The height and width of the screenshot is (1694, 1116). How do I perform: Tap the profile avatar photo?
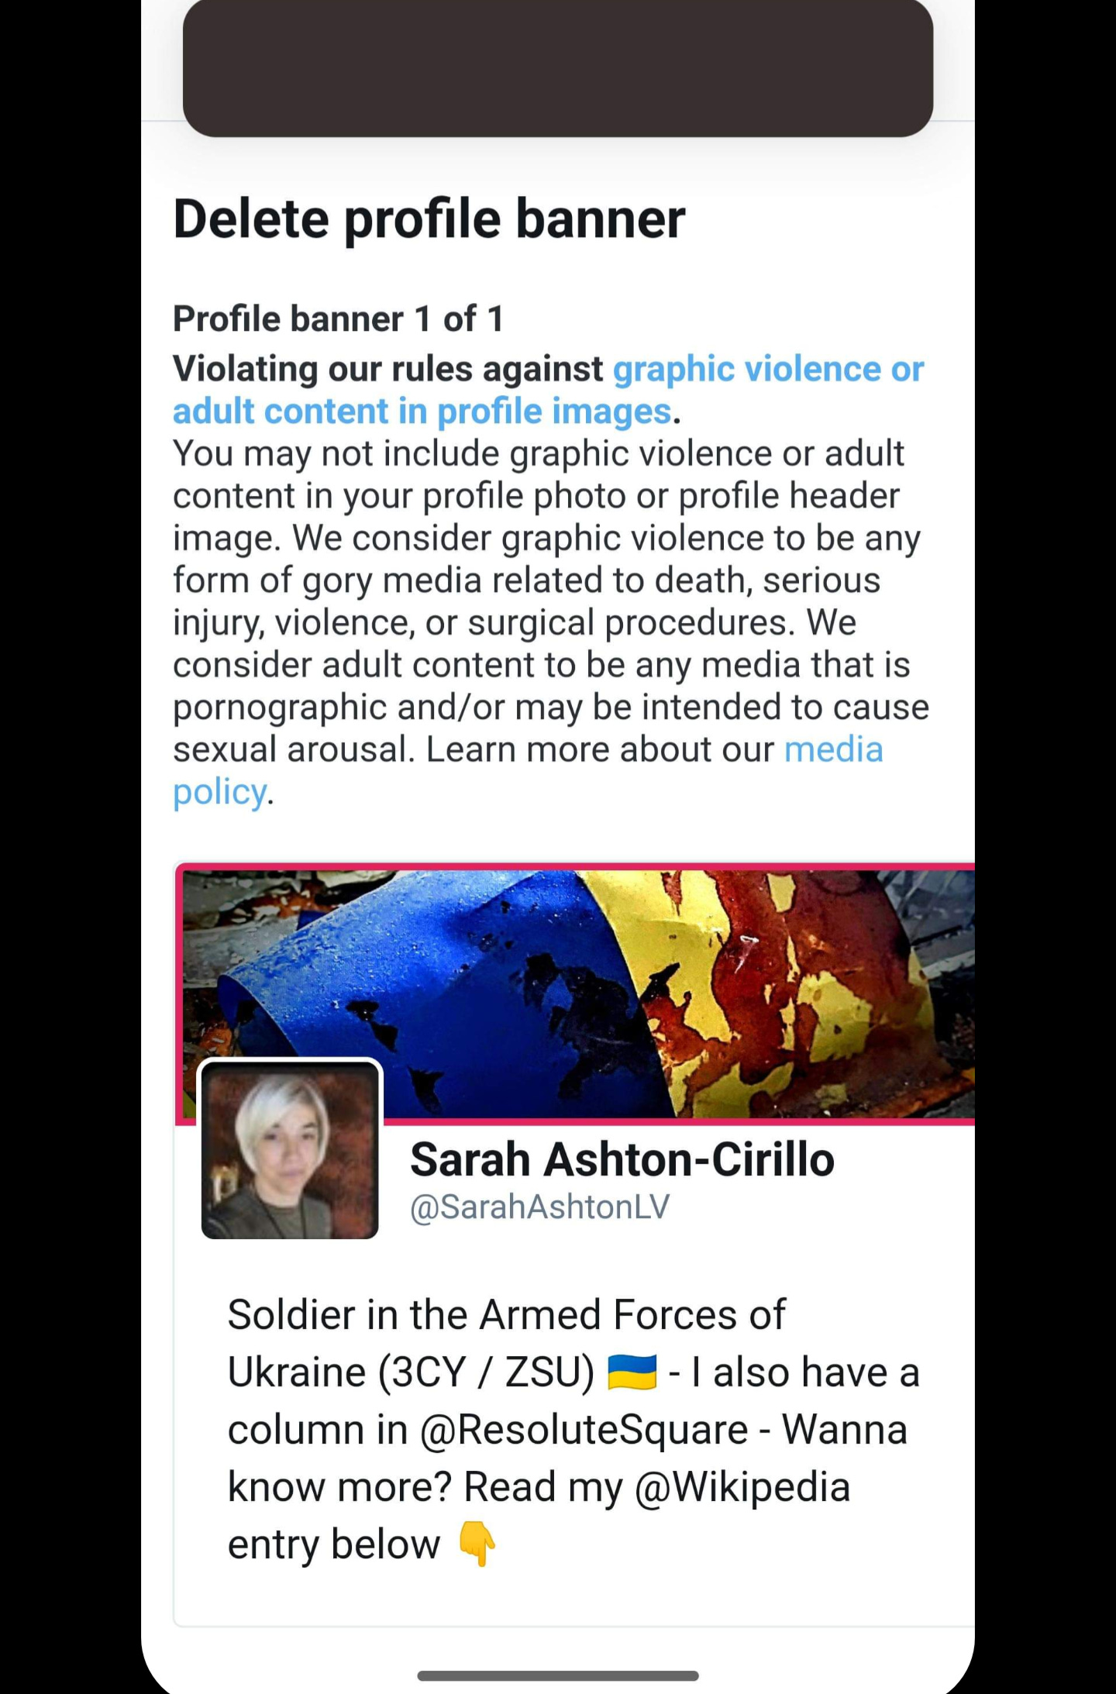(290, 1150)
